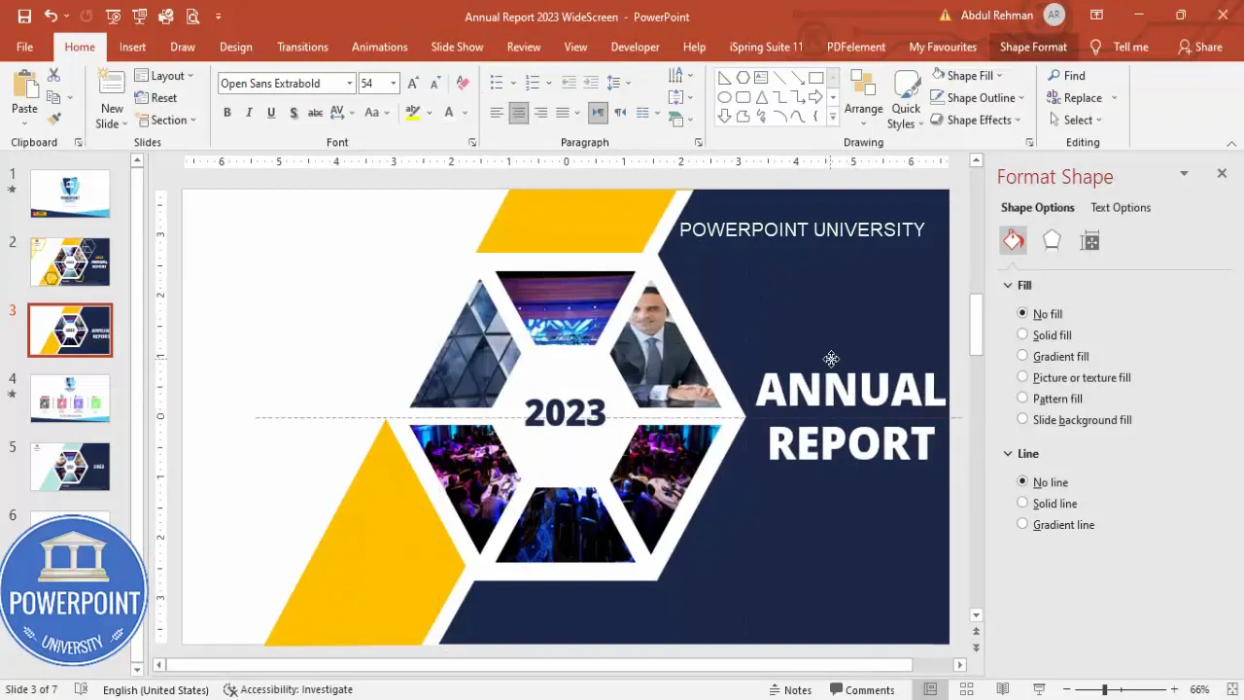
Task: Click the zoom out minus button
Action: tap(1065, 689)
